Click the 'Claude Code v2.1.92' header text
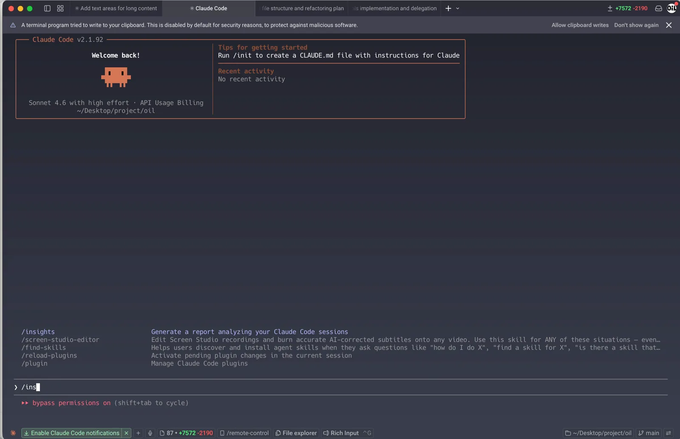This screenshot has height=439, width=680. tap(68, 40)
